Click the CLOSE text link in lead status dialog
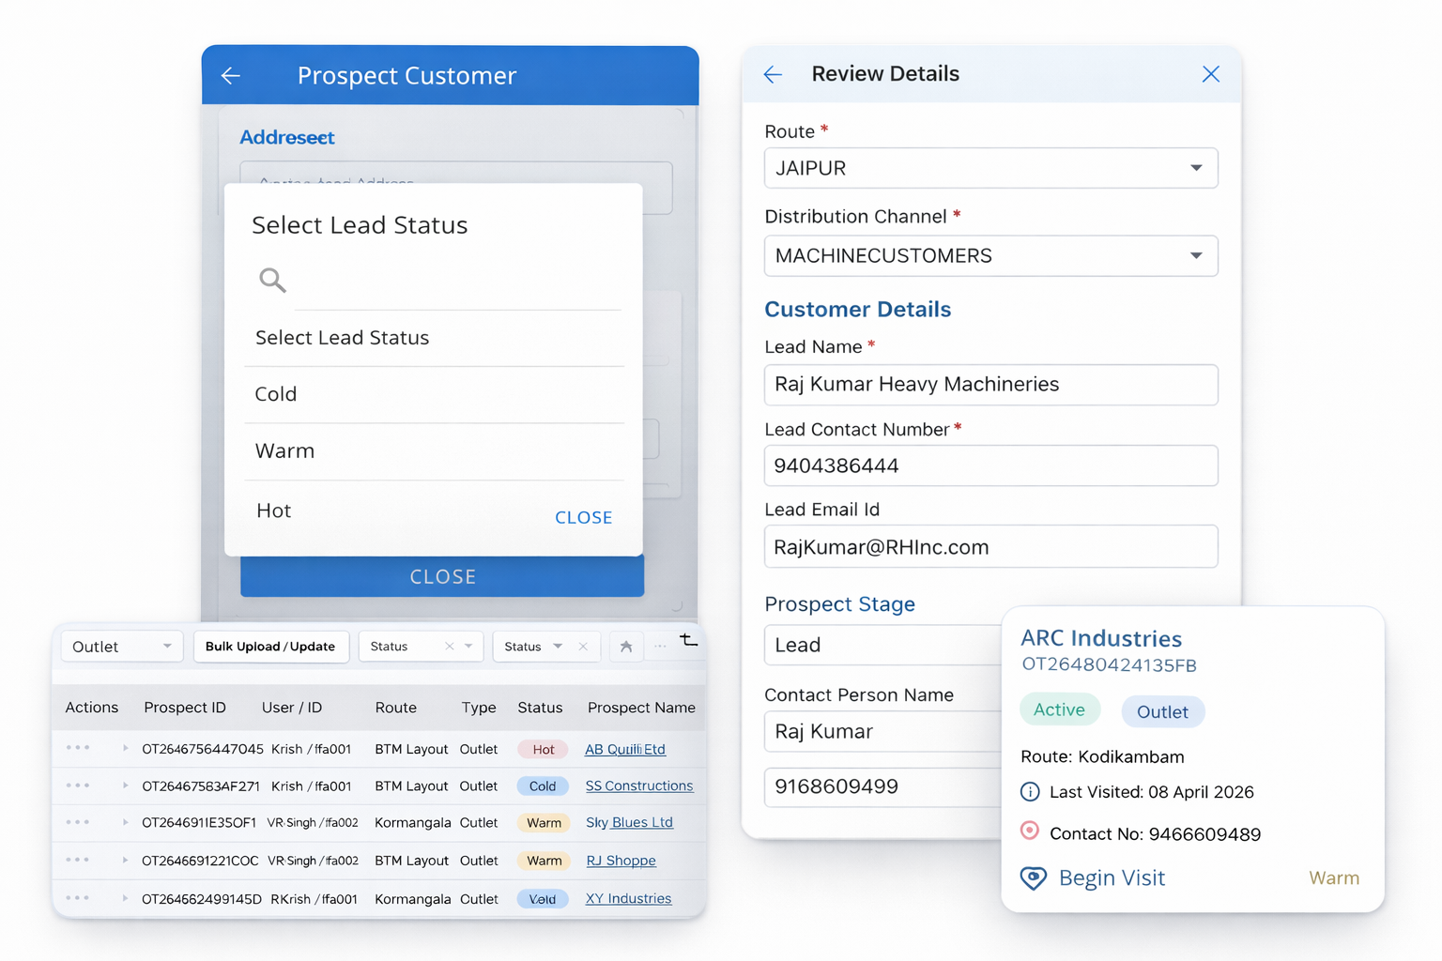1442x961 pixels. click(x=583, y=517)
